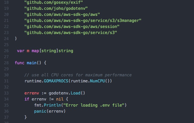Click line number 34 in gutter

pos(6,99)
